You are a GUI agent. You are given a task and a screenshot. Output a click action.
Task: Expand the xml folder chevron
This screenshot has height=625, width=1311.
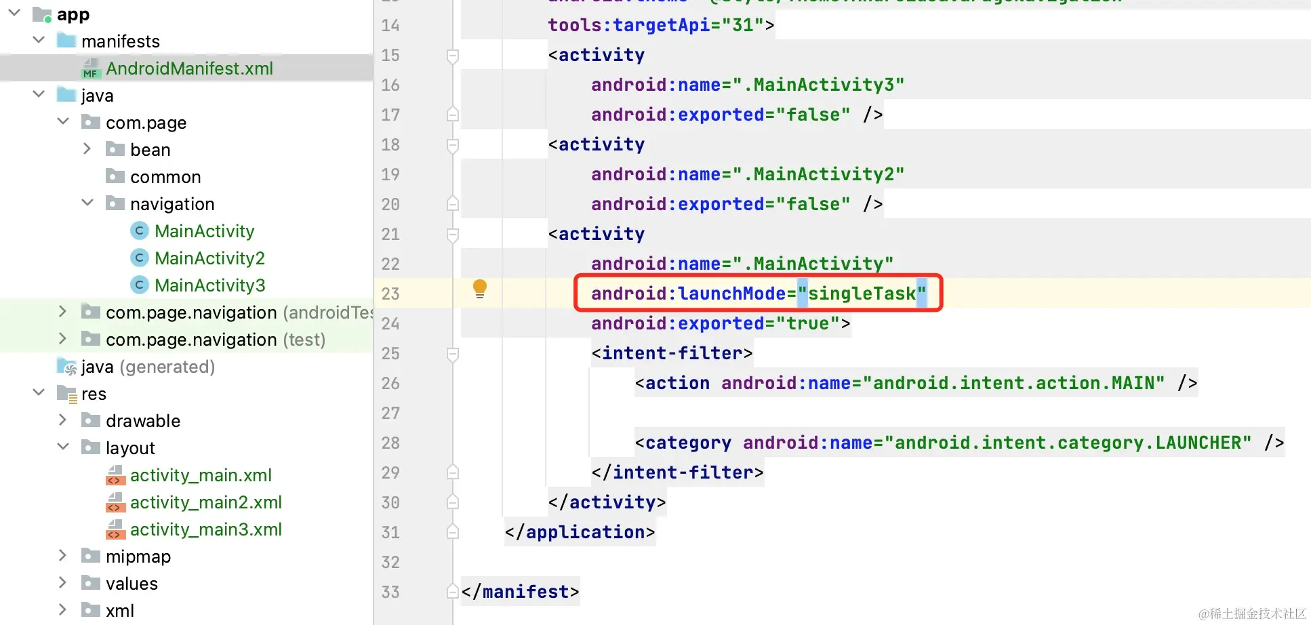[62, 609]
